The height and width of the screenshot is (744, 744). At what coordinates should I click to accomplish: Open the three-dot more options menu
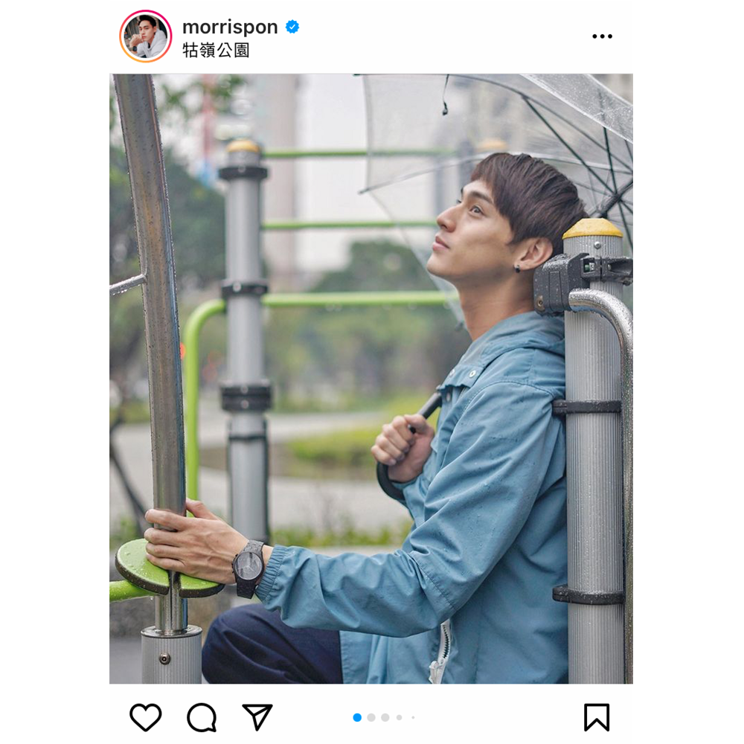(x=602, y=36)
